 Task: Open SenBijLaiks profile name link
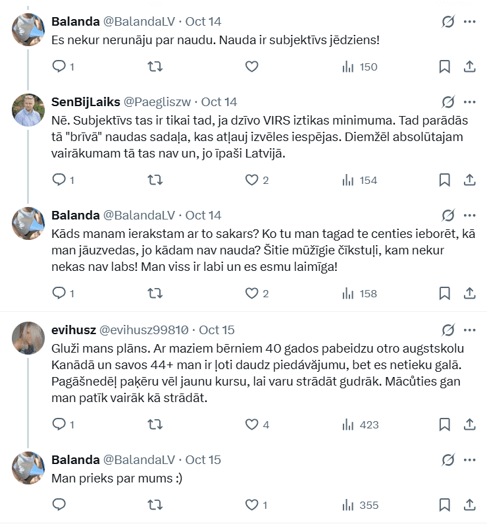pos(85,102)
